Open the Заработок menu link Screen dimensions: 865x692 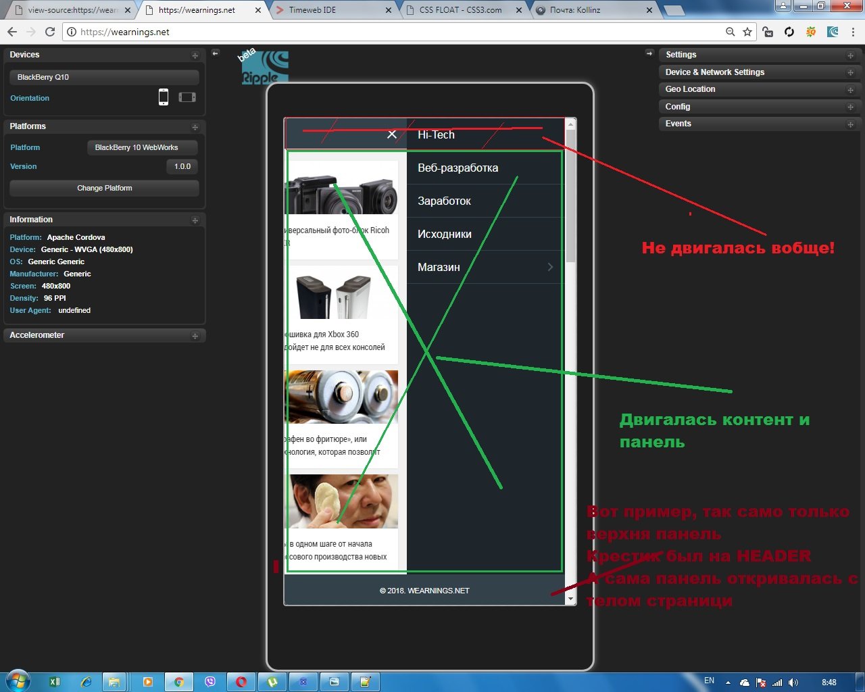pyautogui.click(x=444, y=201)
